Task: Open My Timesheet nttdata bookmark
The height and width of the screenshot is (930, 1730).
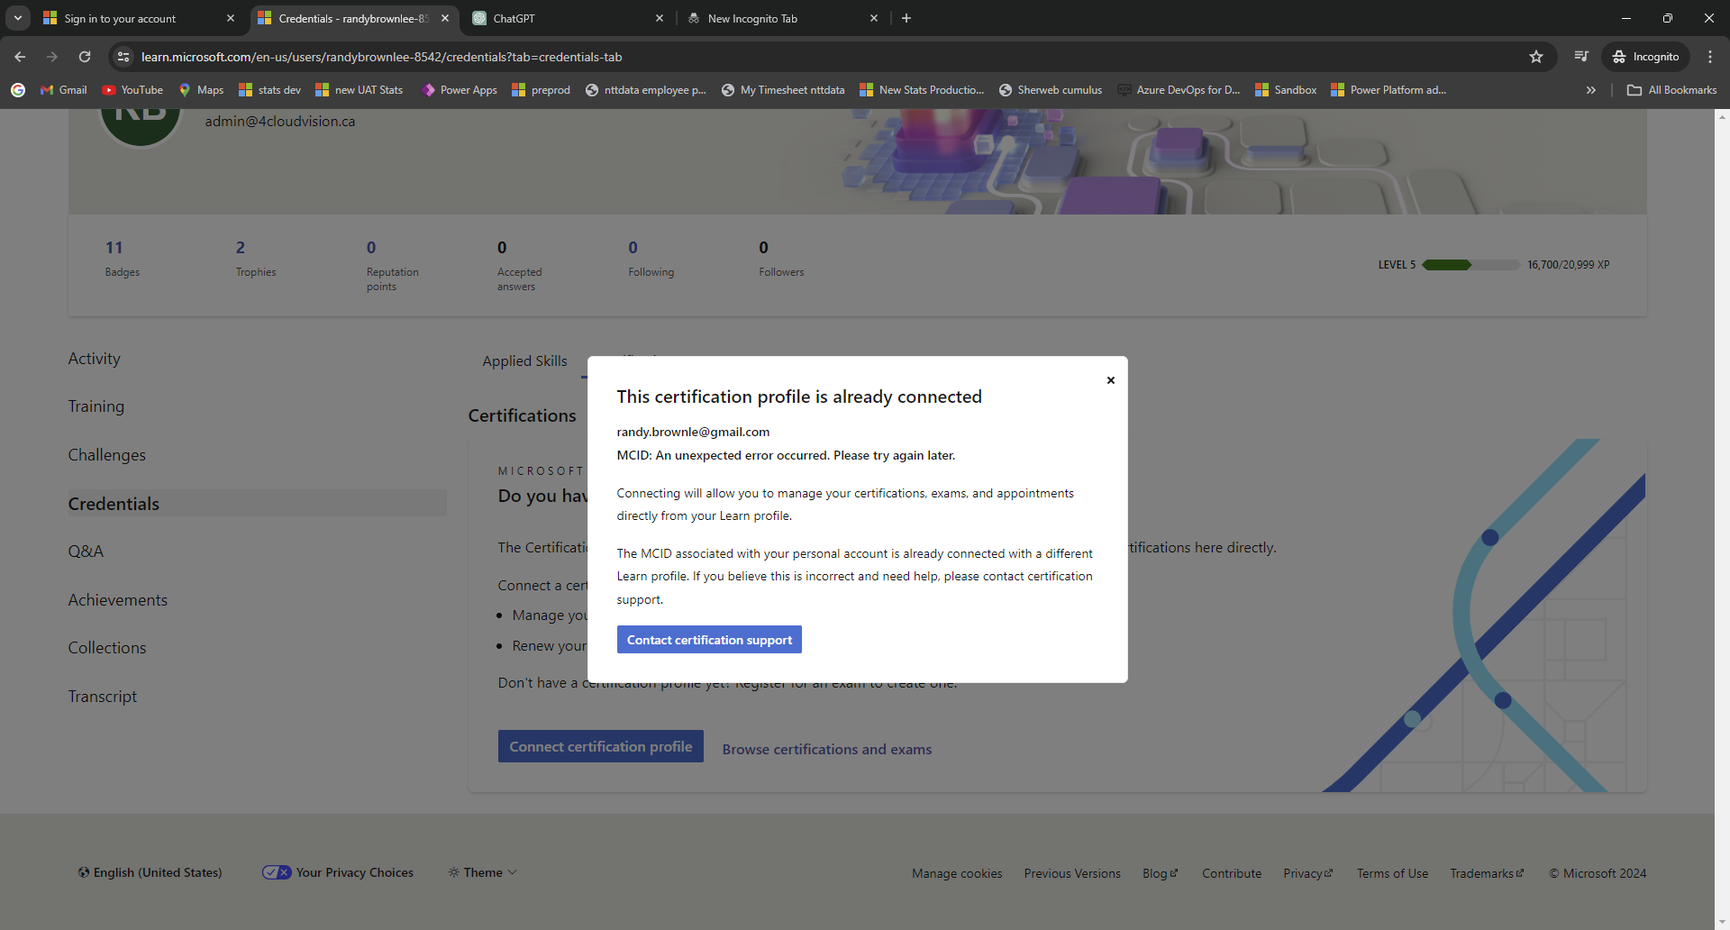Action: (x=782, y=89)
